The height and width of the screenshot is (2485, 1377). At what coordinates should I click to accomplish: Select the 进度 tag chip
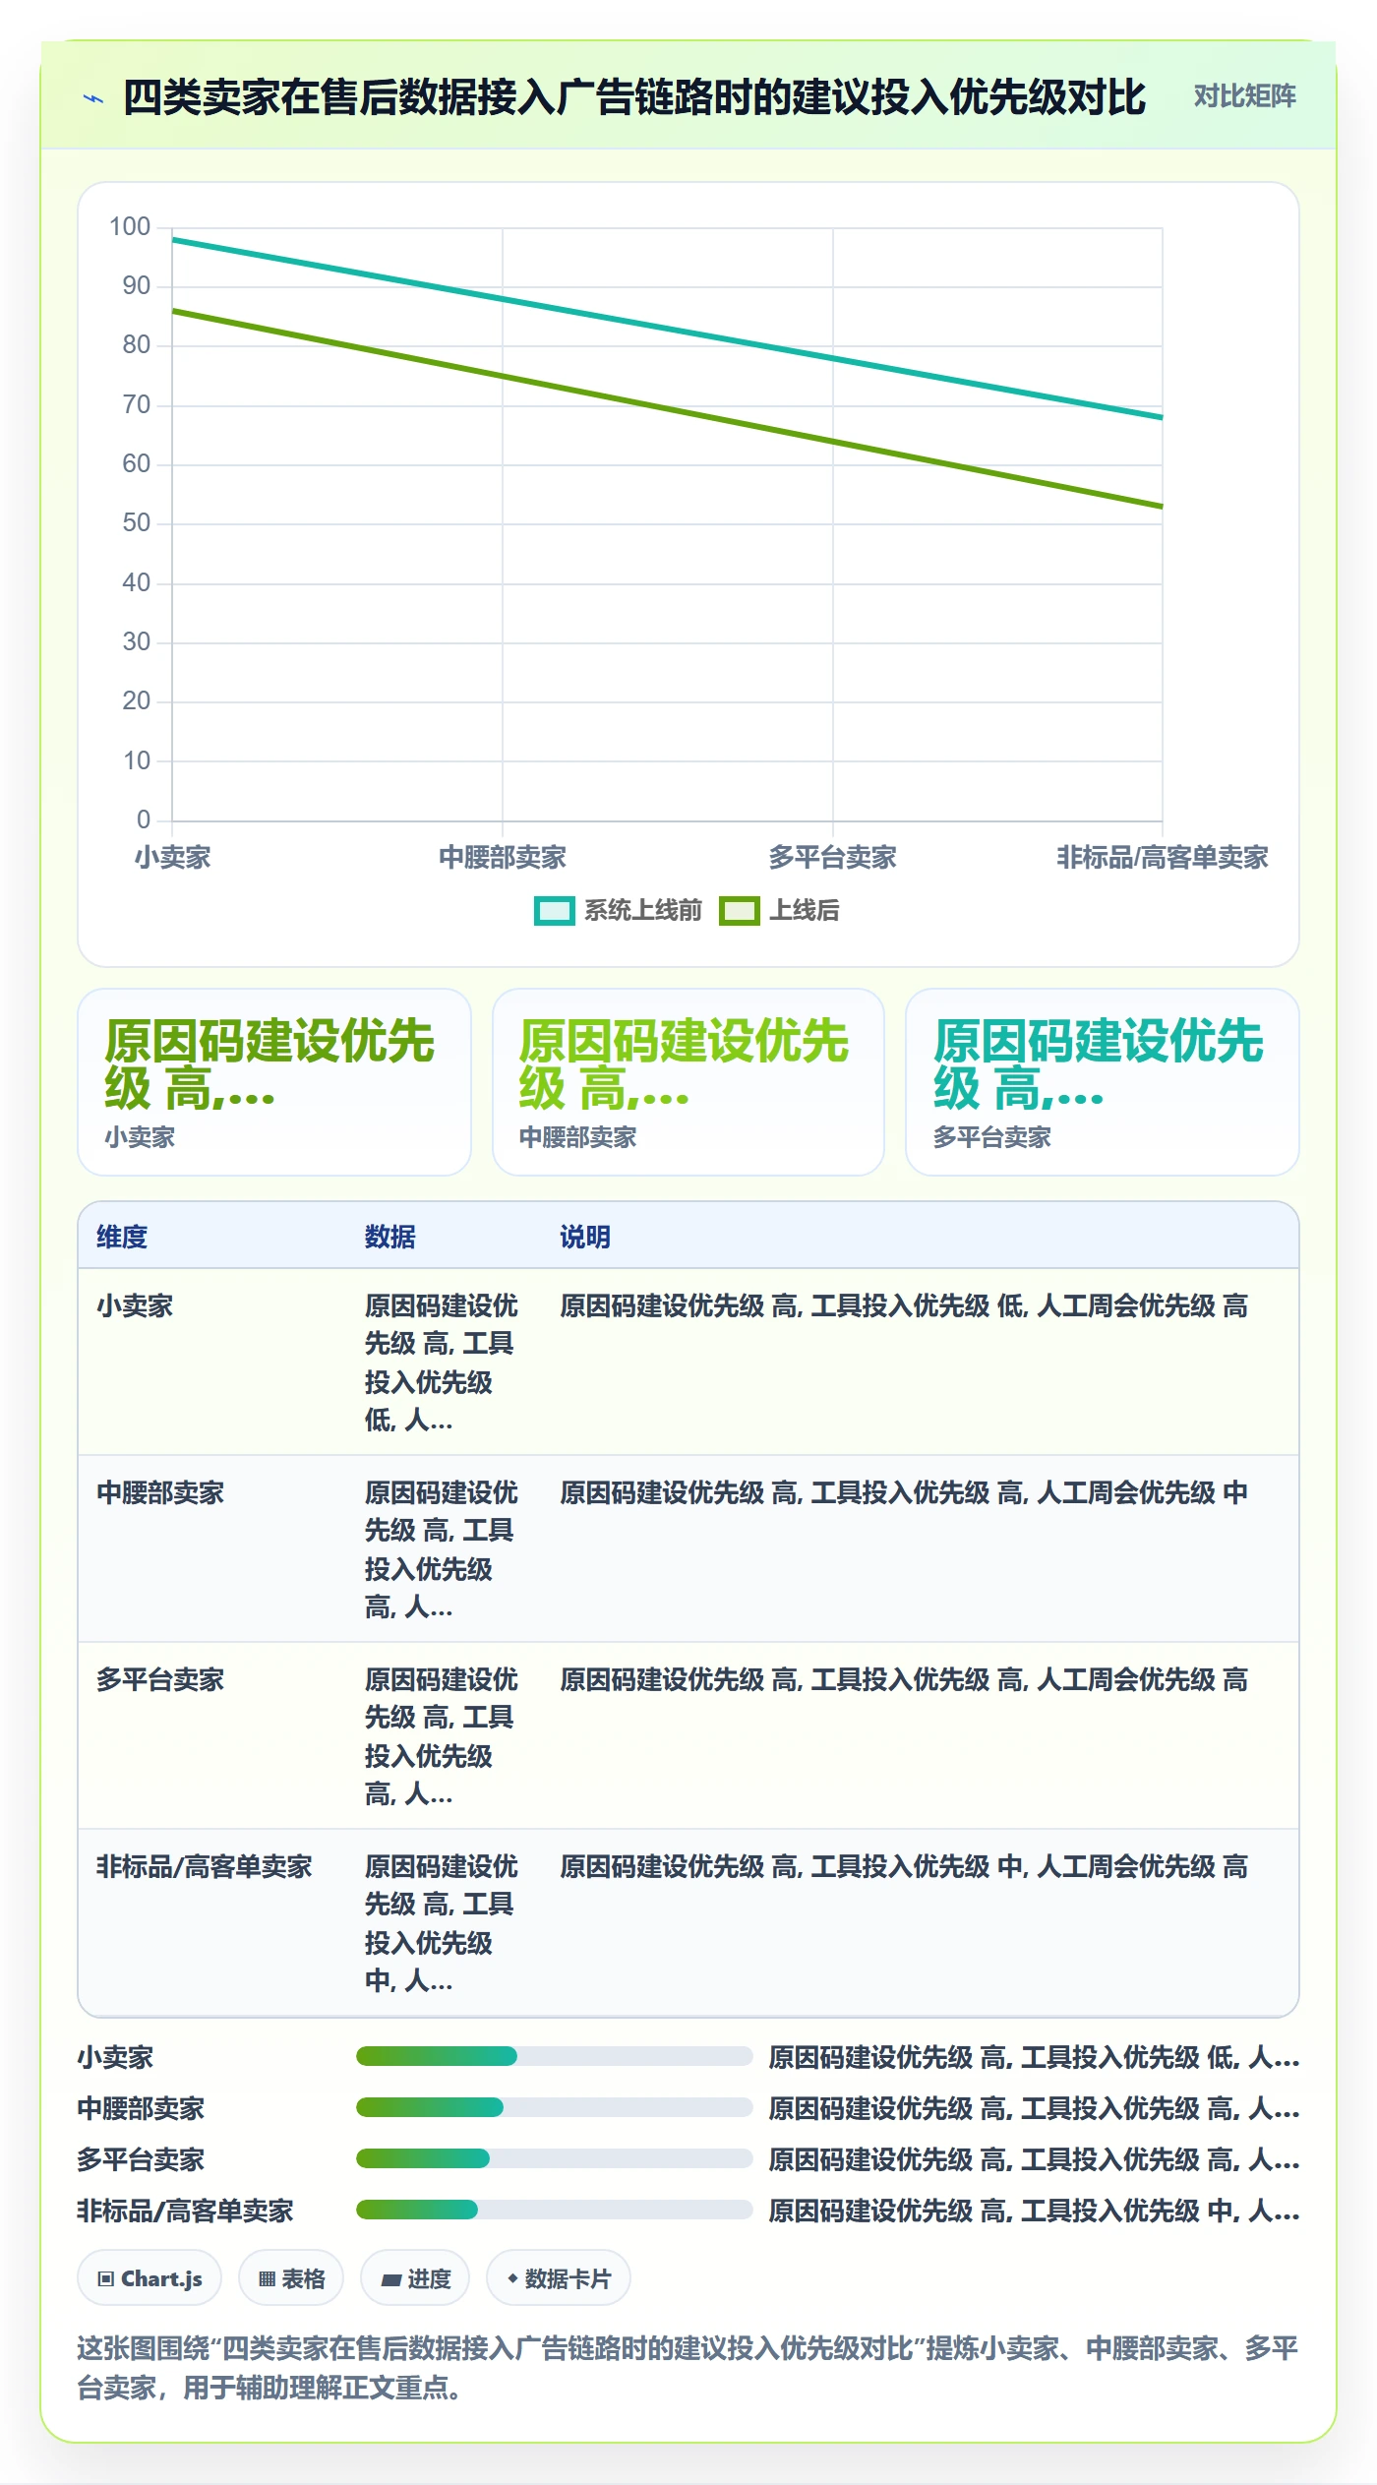point(415,2278)
